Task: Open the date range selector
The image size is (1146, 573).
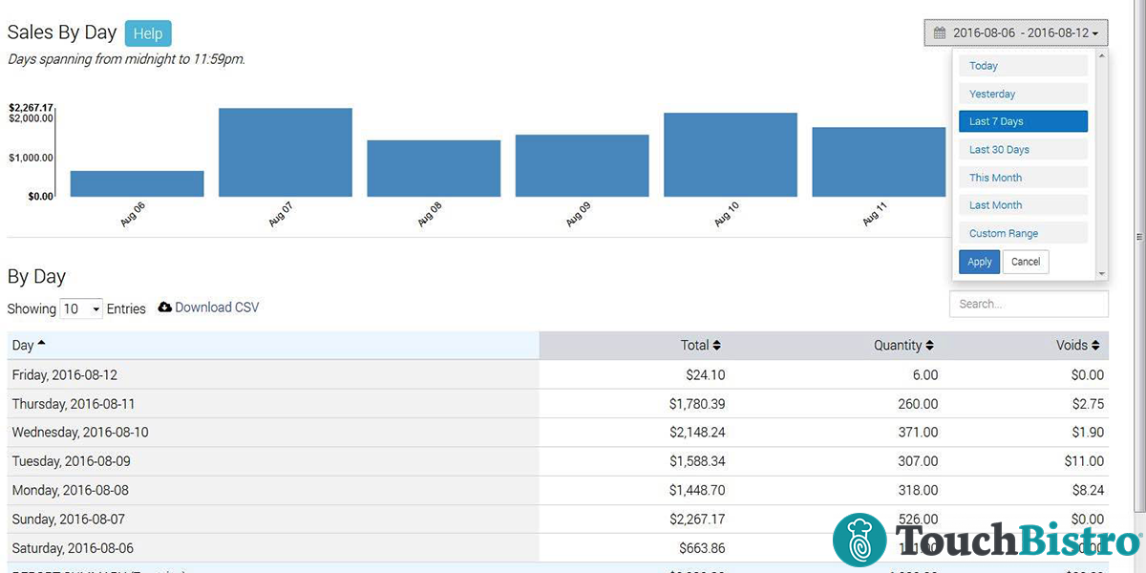Action: click(x=1015, y=32)
